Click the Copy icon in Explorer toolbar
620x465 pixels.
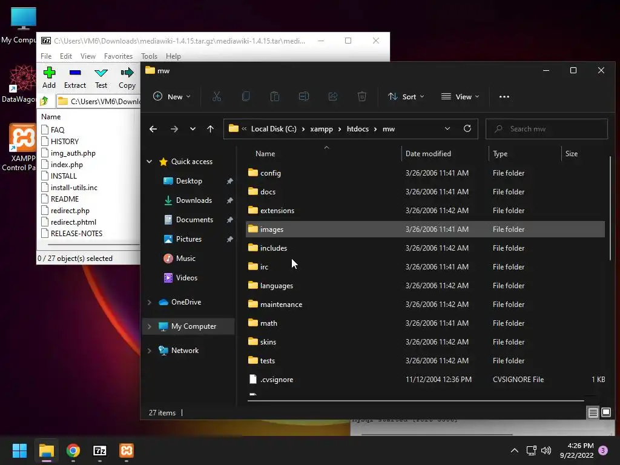[246, 96]
